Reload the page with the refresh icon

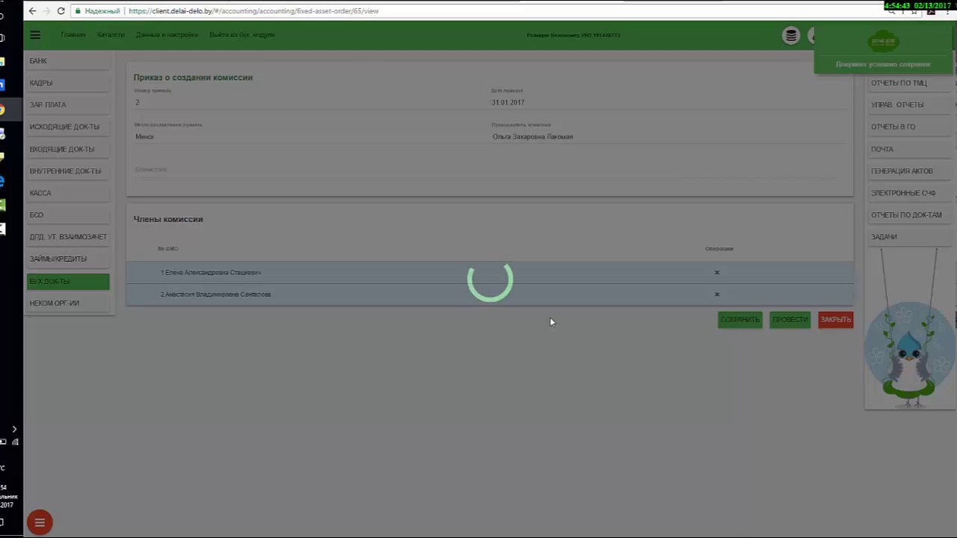61,11
